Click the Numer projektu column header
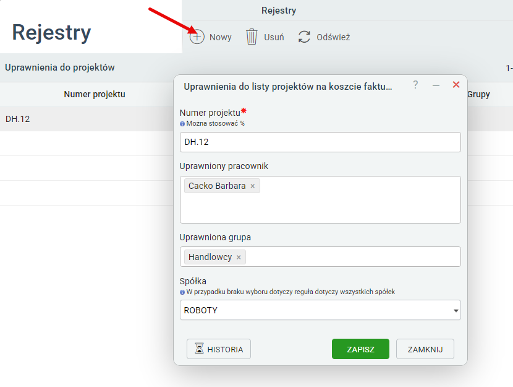This screenshot has height=387, width=513. click(x=95, y=94)
